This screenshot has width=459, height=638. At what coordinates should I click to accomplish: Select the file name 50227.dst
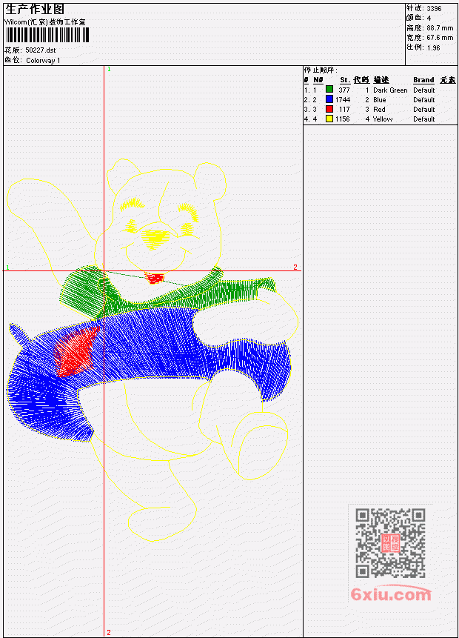coord(41,50)
